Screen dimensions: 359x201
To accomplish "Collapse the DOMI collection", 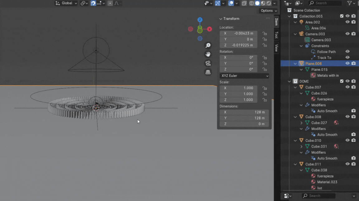I will (290, 81).
